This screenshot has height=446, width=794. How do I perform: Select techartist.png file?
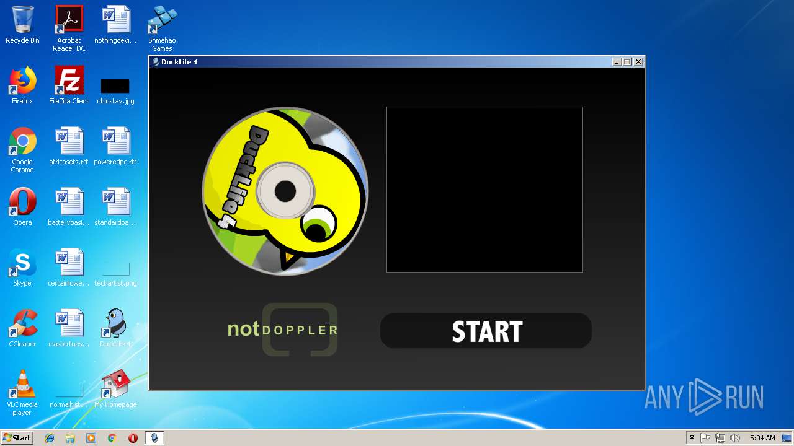(115, 274)
